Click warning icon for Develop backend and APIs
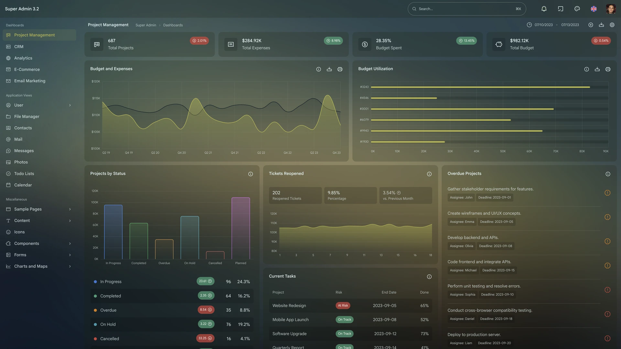 coord(607,241)
